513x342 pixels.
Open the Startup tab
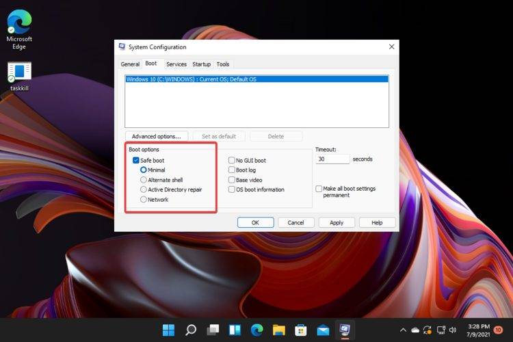[x=201, y=64]
